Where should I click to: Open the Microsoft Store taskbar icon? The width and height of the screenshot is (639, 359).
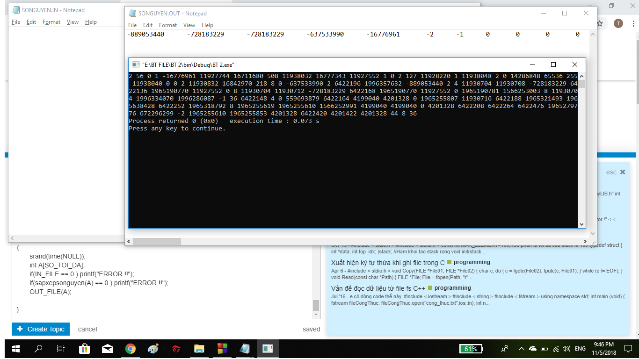click(84, 349)
